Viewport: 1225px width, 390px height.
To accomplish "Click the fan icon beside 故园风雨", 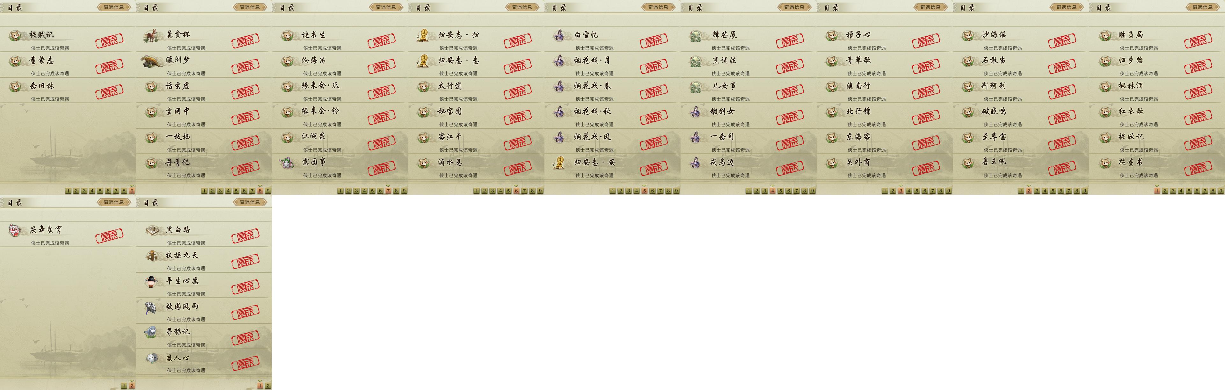I will (x=151, y=307).
